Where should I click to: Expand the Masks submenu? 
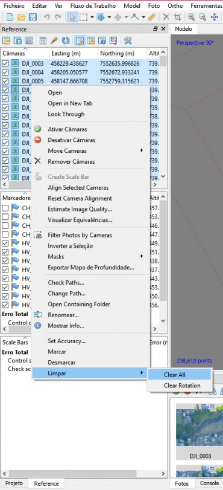(x=91, y=257)
